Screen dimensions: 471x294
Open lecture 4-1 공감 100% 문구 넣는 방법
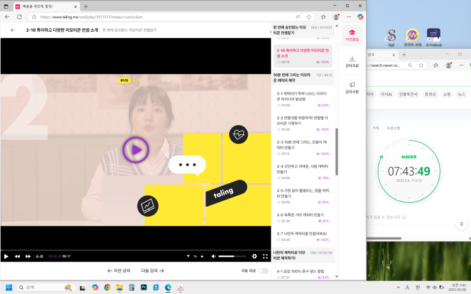(303, 274)
